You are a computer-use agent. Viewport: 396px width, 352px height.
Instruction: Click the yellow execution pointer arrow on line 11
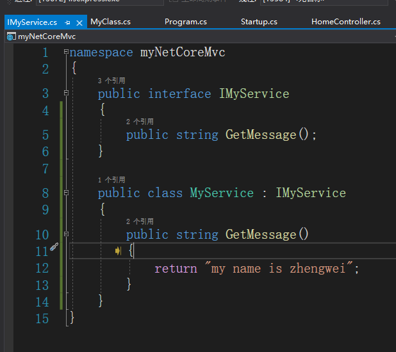coord(118,251)
